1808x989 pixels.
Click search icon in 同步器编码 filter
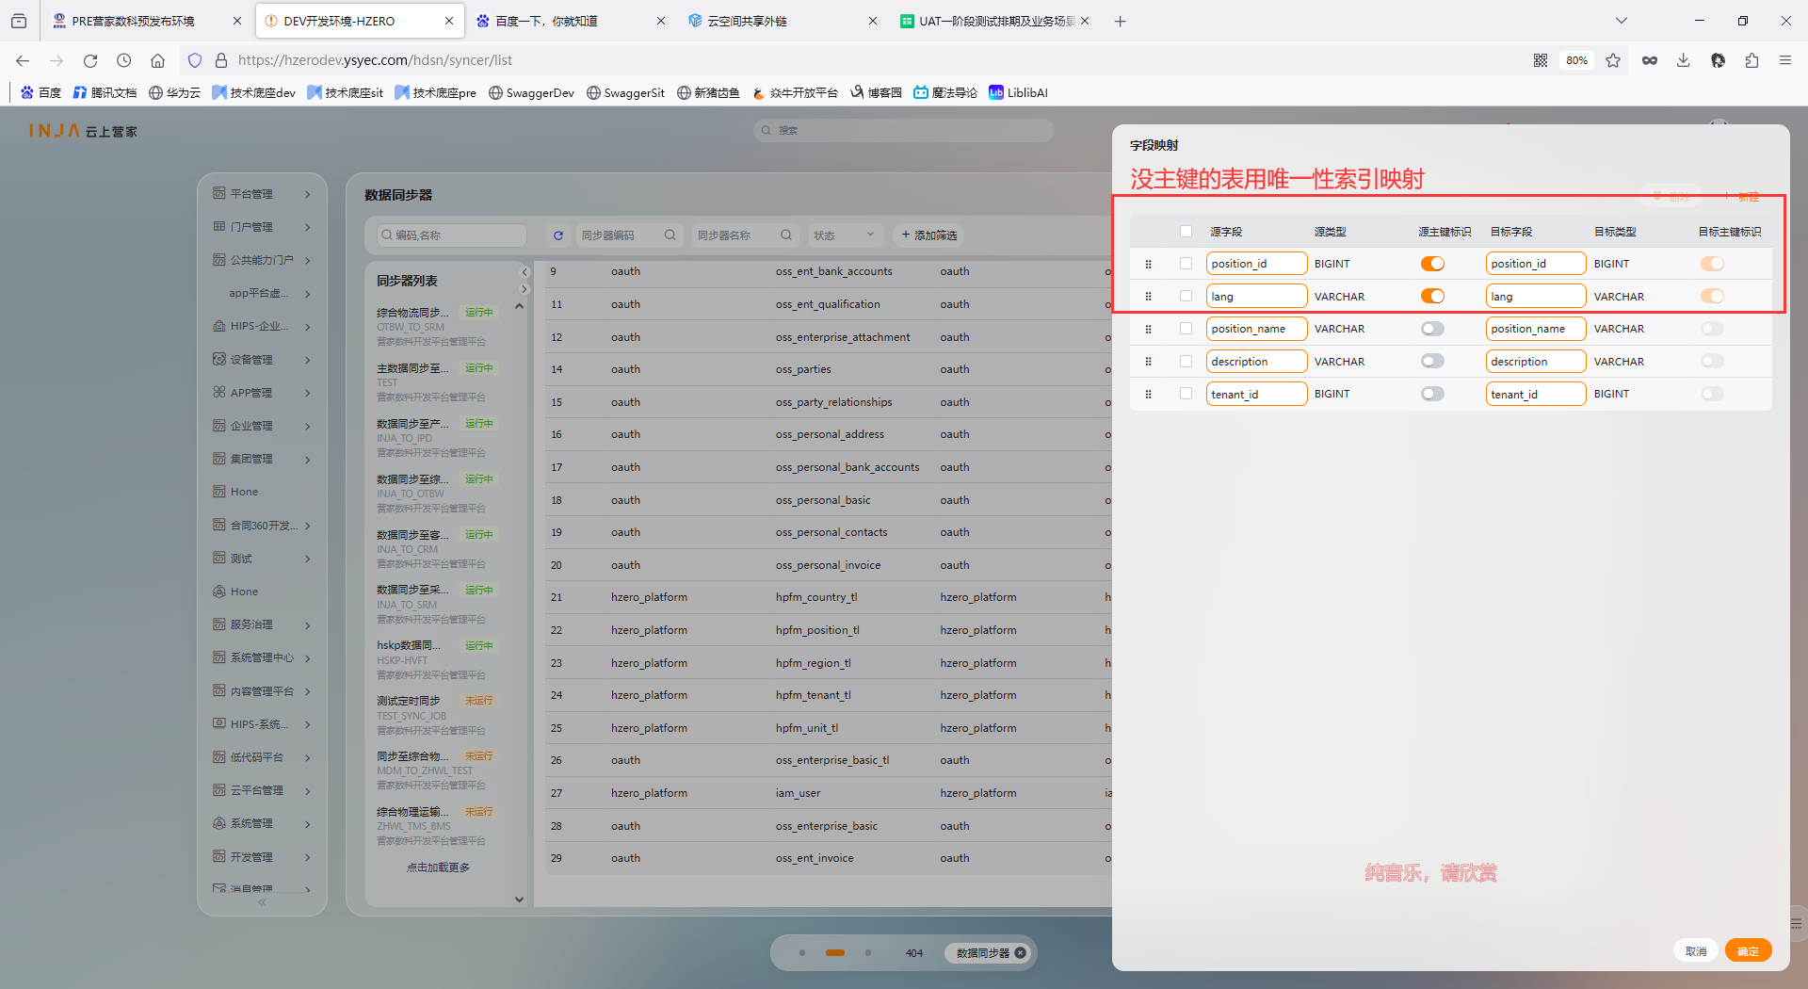tap(670, 235)
